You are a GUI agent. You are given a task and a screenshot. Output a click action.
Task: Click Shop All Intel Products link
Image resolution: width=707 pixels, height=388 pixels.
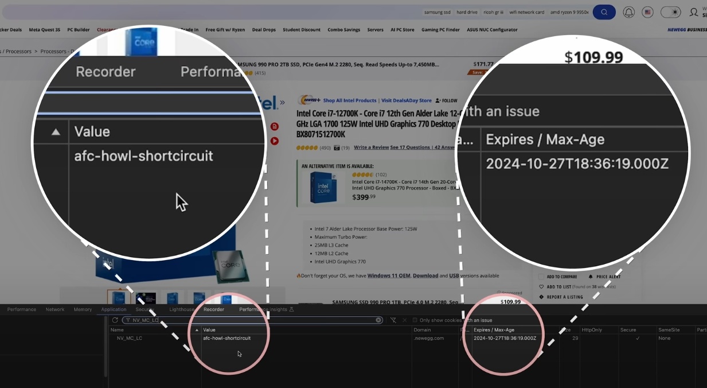coord(350,100)
